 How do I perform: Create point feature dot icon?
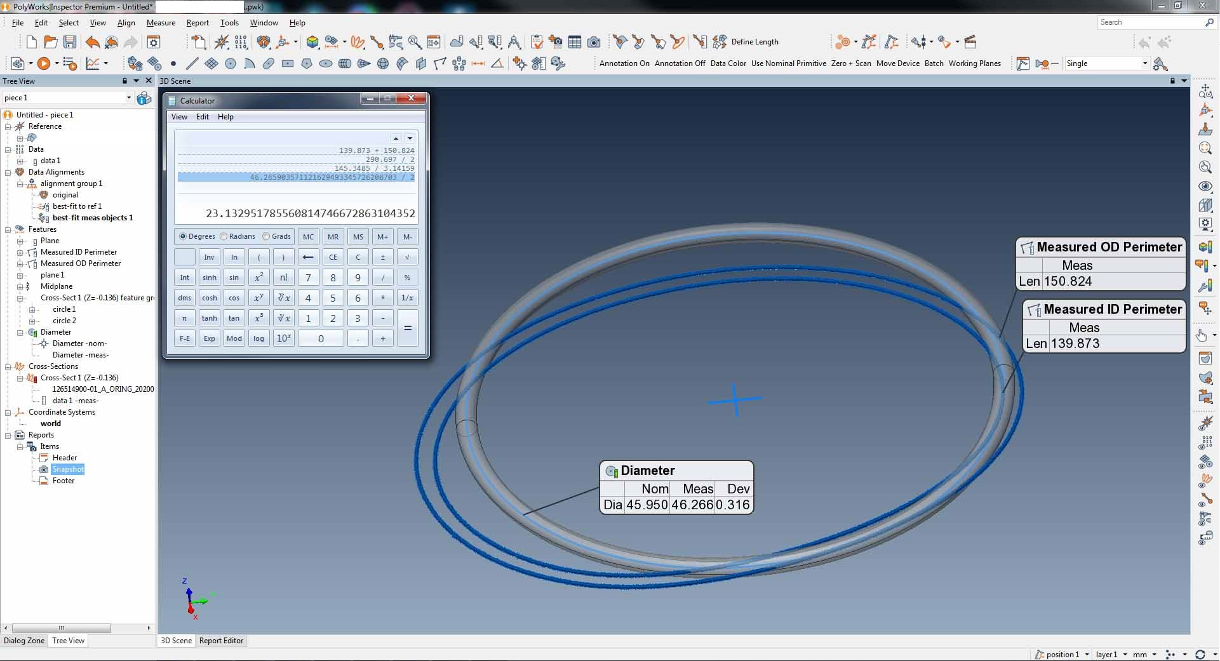click(x=173, y=63)
